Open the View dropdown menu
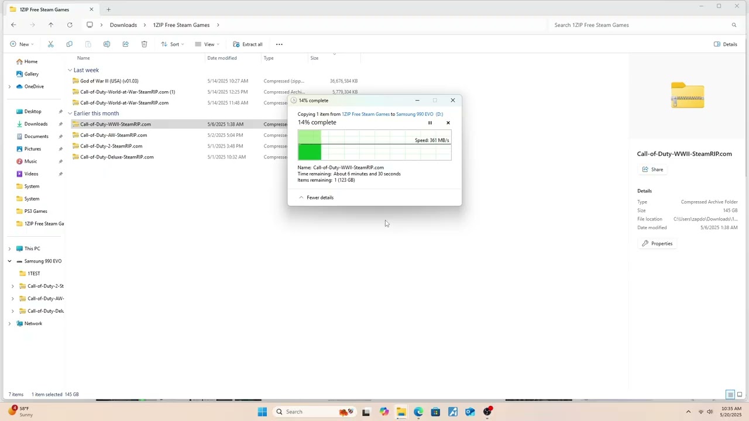Viewport: 749px width, 421px height. coord(207,44)
